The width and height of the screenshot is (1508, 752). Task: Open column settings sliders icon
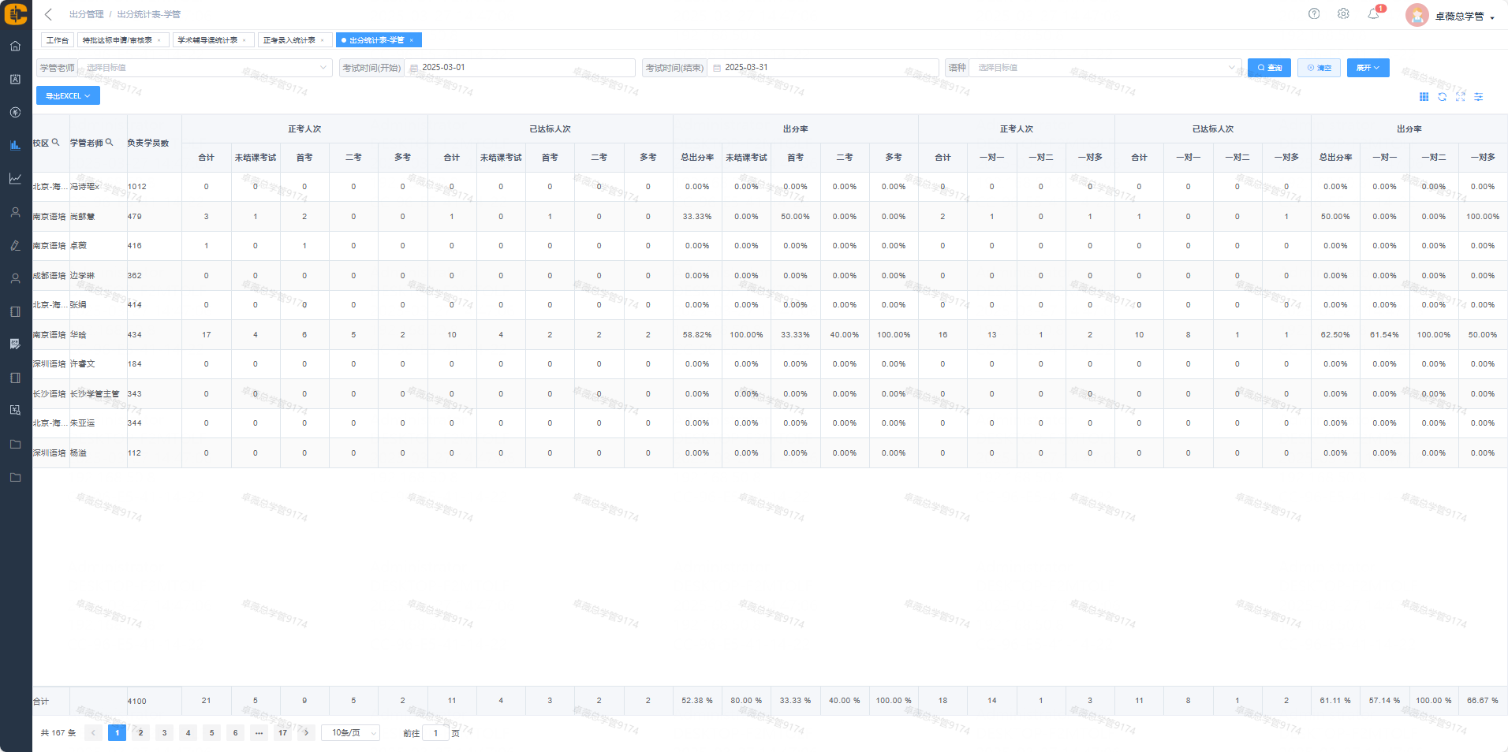pos(1479,97)
